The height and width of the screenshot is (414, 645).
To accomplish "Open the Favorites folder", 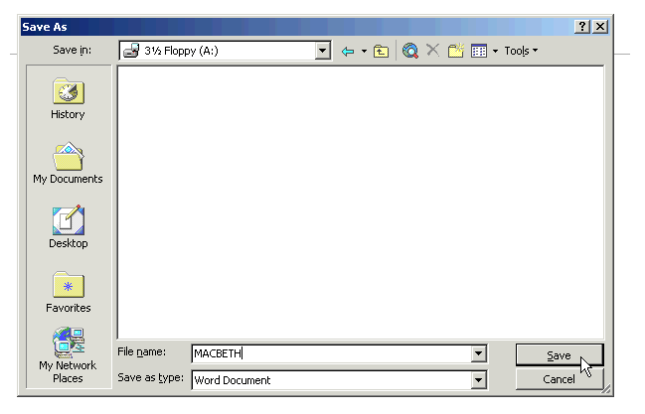I will pos(69,292).
